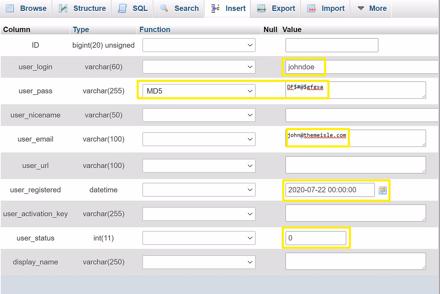Image resolution: width=440 pixels, height=294 pixels.
Task: Select the johndoe value in user_login field
Action: (x=304, y=67)
